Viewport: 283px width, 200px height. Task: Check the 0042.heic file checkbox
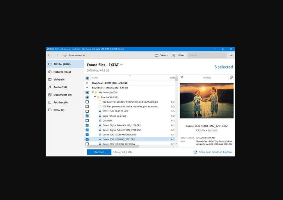click(87, 121)
